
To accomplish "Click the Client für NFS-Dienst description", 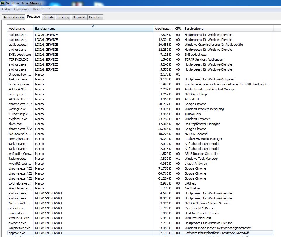I will click(199, 208).
